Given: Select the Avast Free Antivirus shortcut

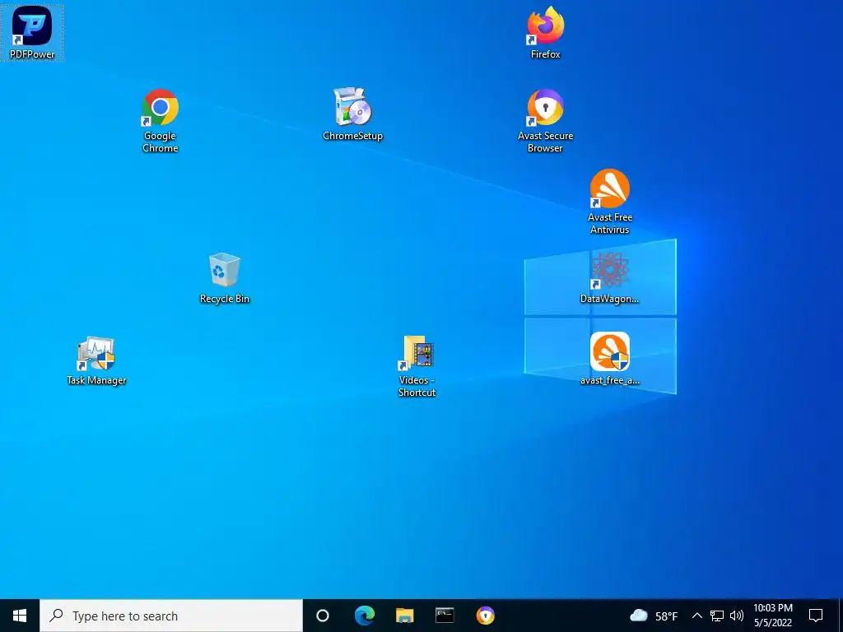Looking at the screenshot, I should (x=610, y=202).
